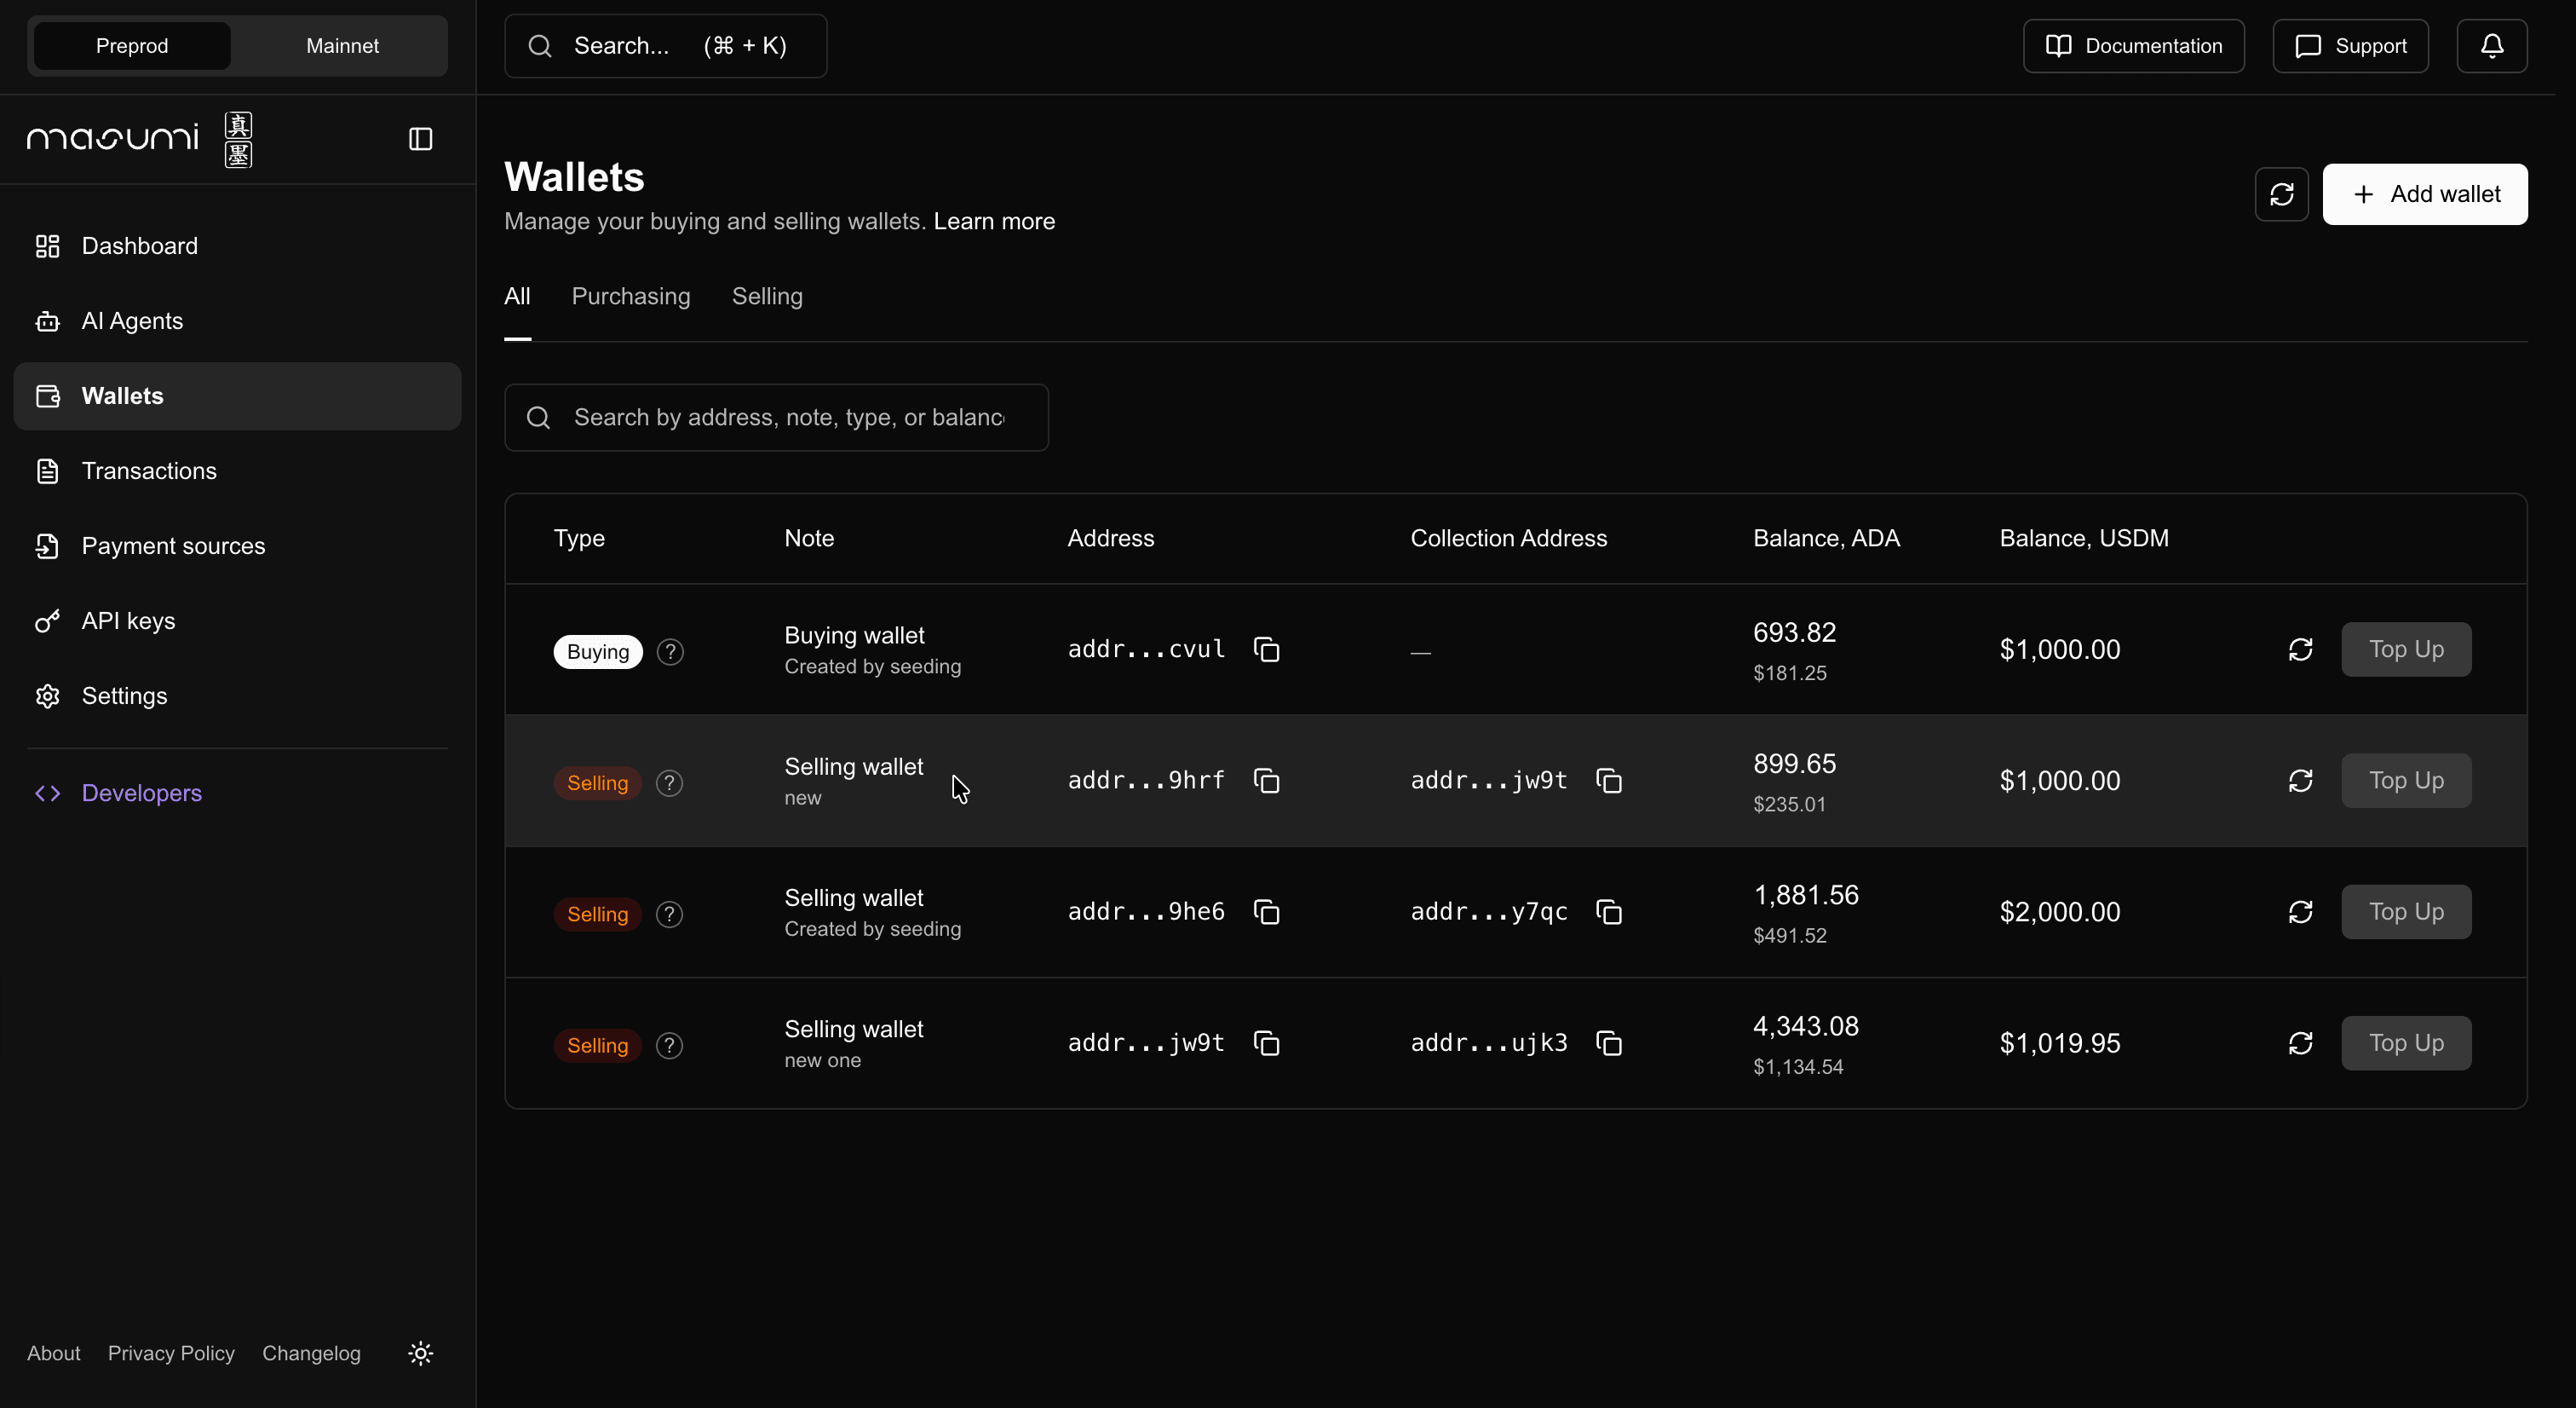Switch to the Mainnet environment
The height and width of the screenshot is (1408, 2576).
[341, 45]
